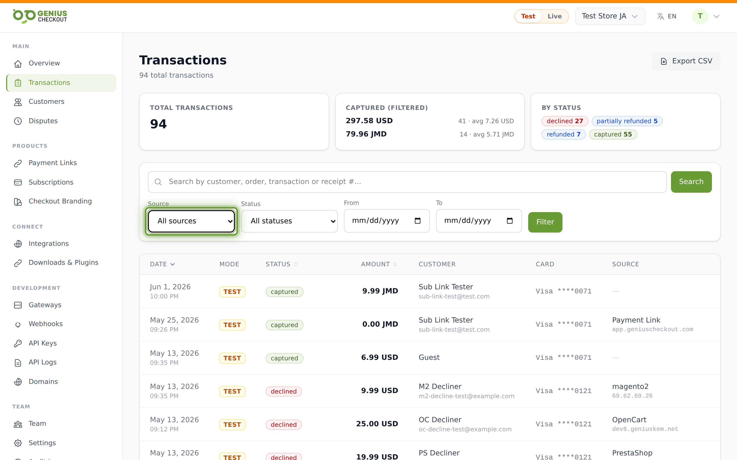Click the T user avatar
Image resolution: width=737 pixels, height=460 pixels.
(700, 16)
